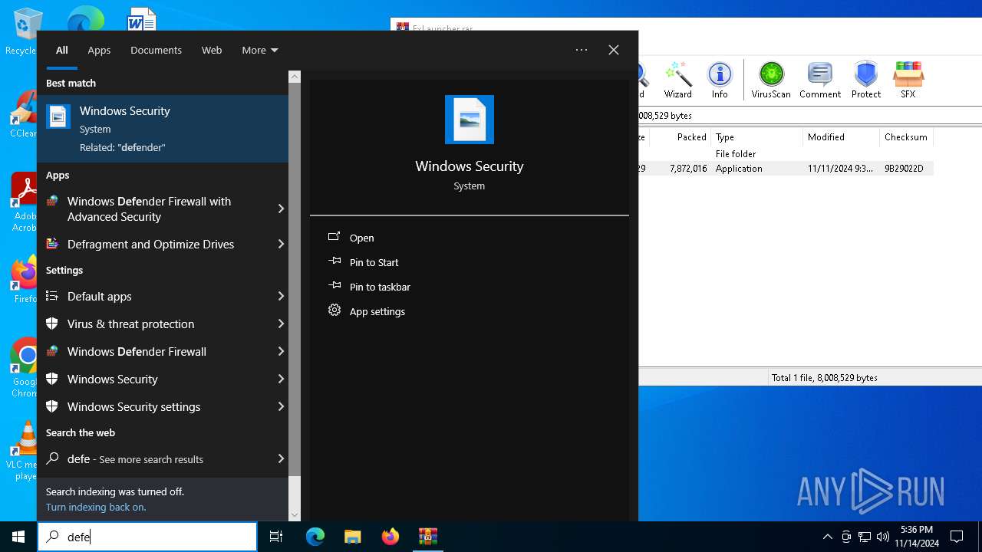The image size is (982, 552).
Task: Expand Windows Defender Firewall settings arrow
Action: (x=281, y=351)
